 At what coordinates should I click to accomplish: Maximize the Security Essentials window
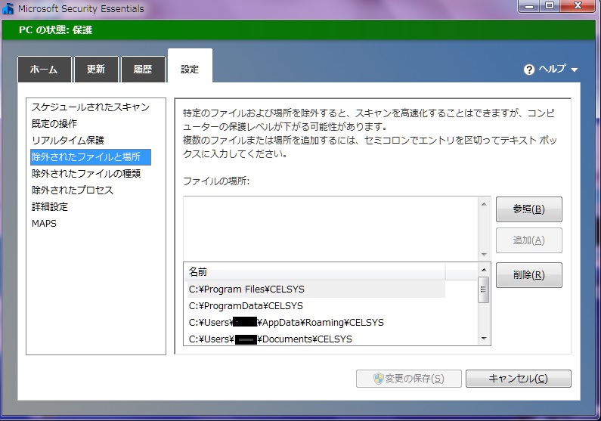pyautogui.click(x=550, y=6)
